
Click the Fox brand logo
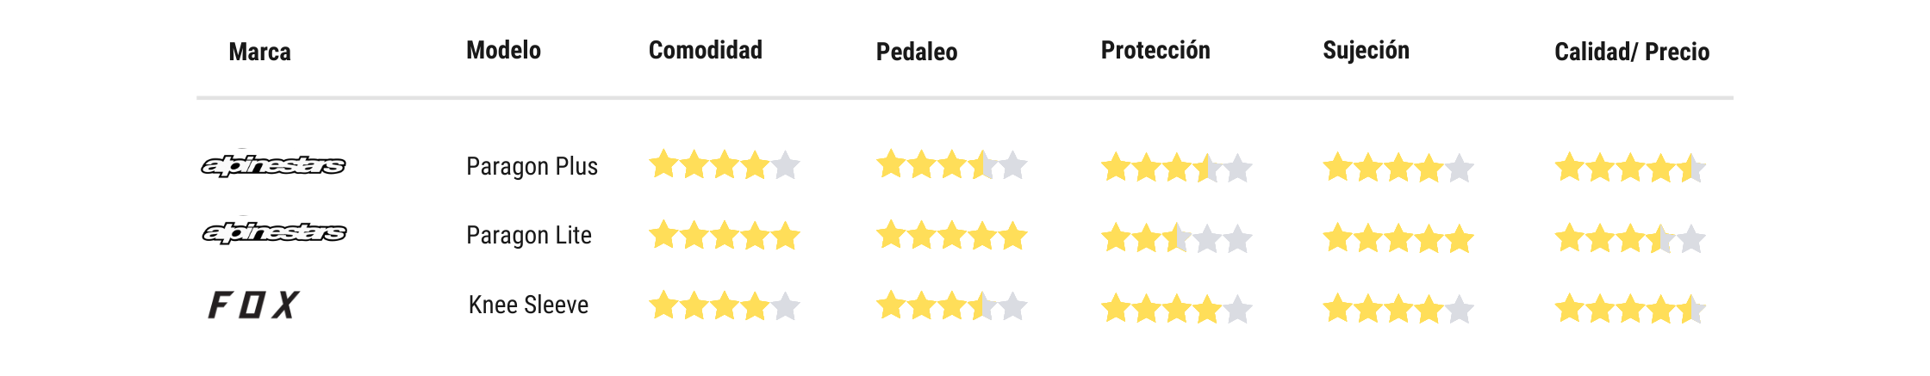pos(253,305)
